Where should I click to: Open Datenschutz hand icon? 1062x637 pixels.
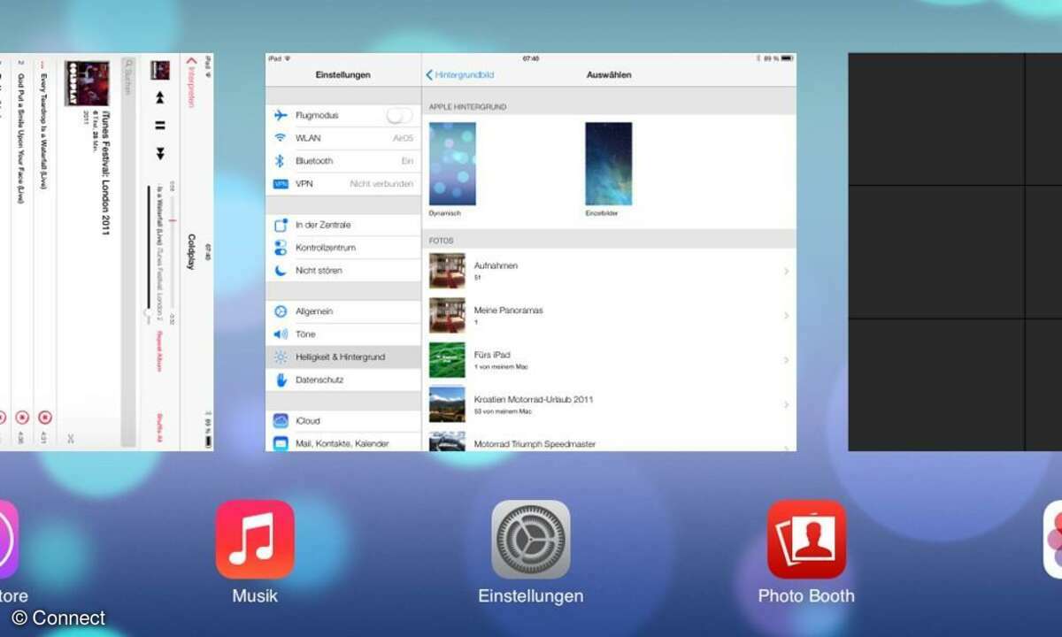[x=281, y=380]
